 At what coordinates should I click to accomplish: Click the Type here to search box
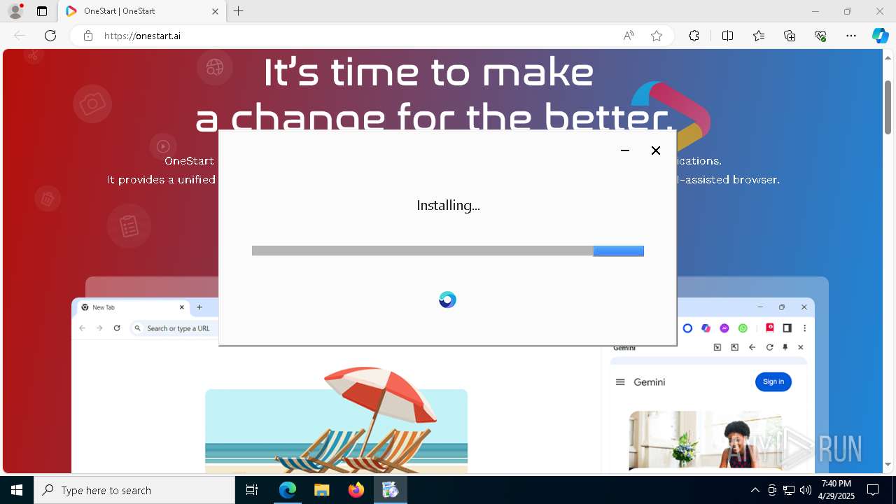click(134, 490)
